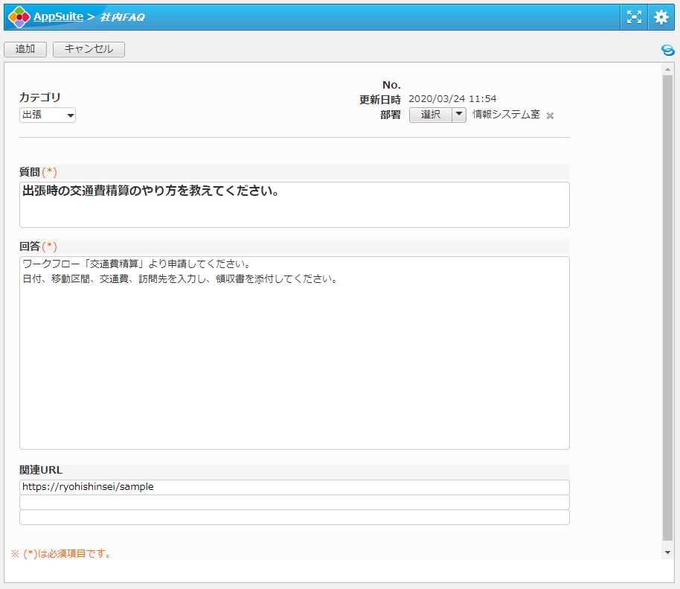Expand the arrow next to 選択 button
Viewport: 680px width, 589px height.
click(x=459, y=115)
